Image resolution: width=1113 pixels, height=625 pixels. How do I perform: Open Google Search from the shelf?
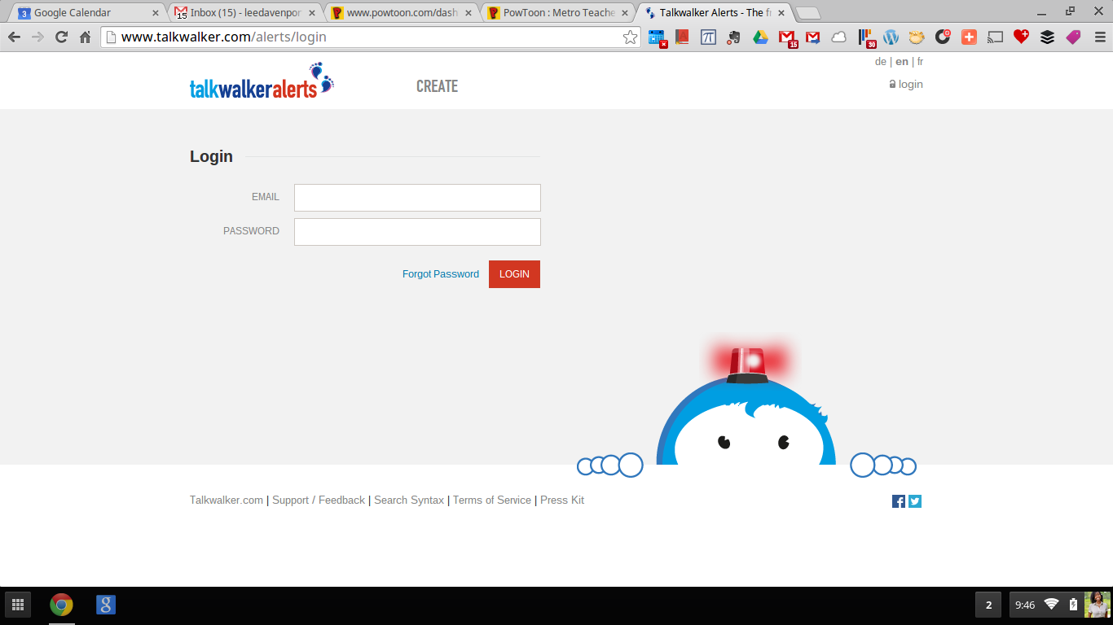(105, 605)
